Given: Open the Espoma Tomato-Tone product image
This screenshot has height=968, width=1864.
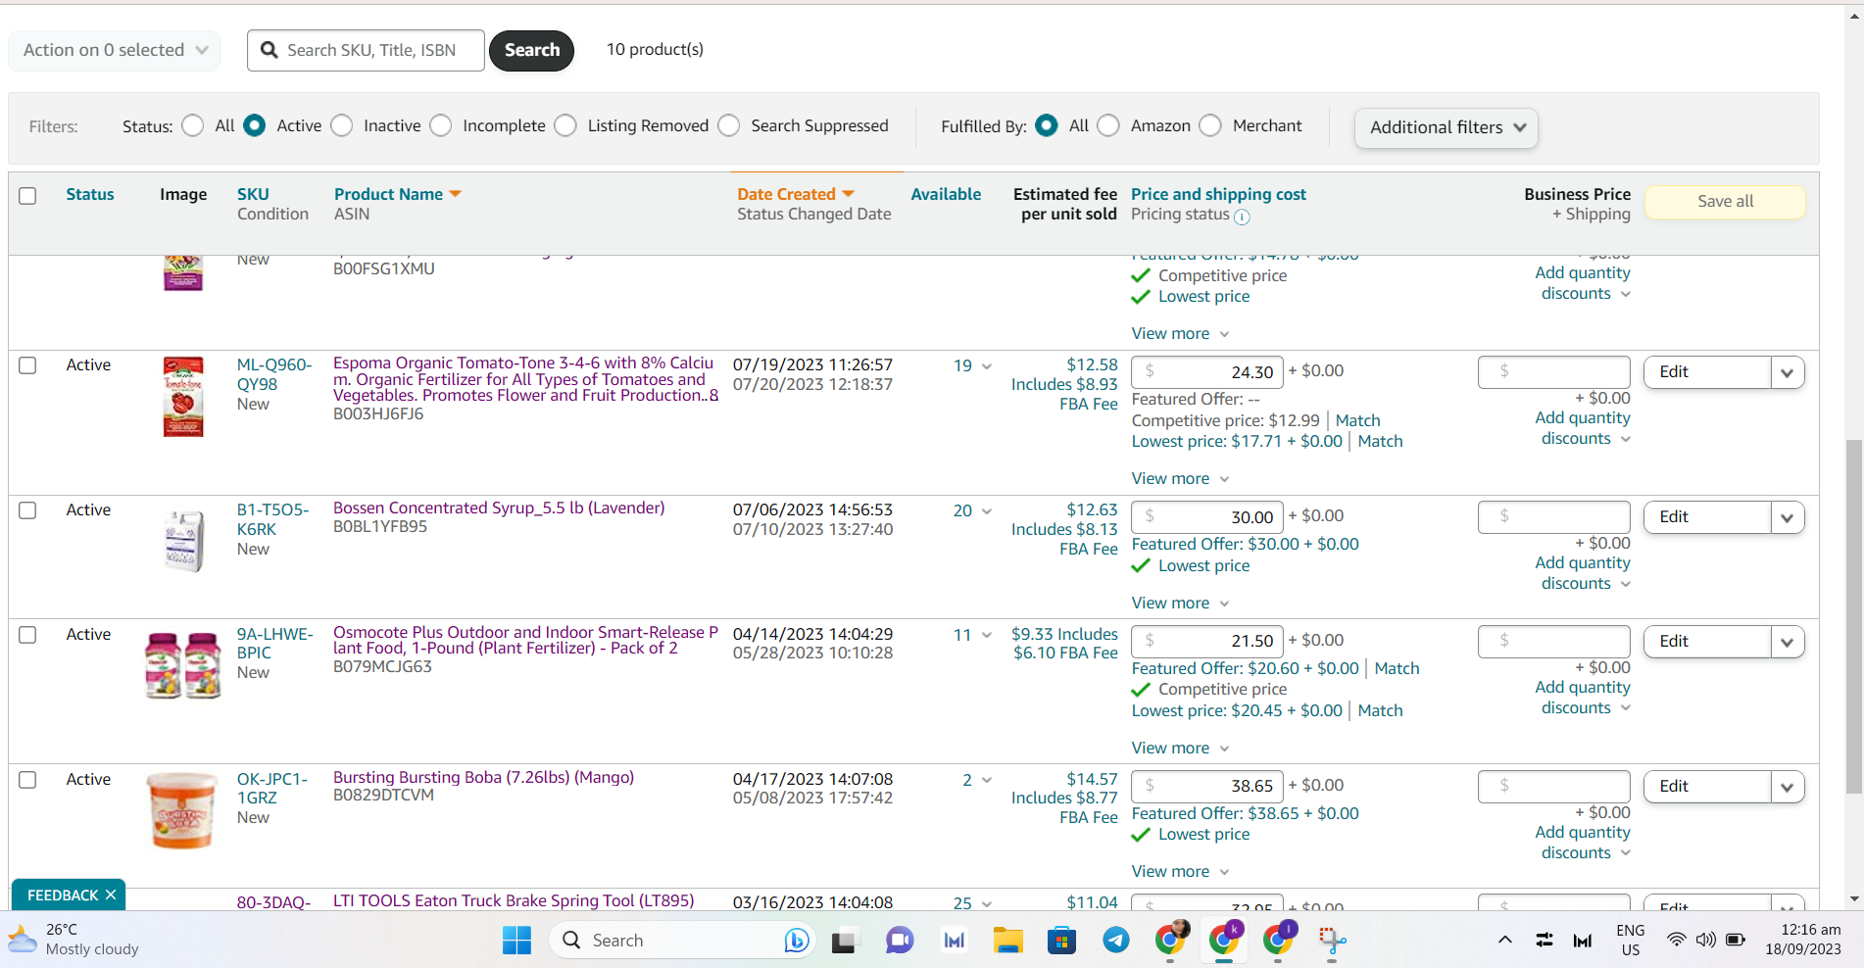Looking at the screenshot, I should coord(183,396).
